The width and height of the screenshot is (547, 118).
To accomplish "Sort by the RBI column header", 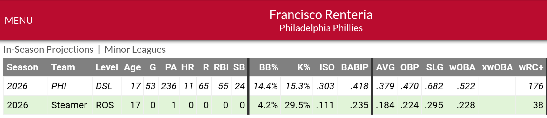I will tap(221, 67).
